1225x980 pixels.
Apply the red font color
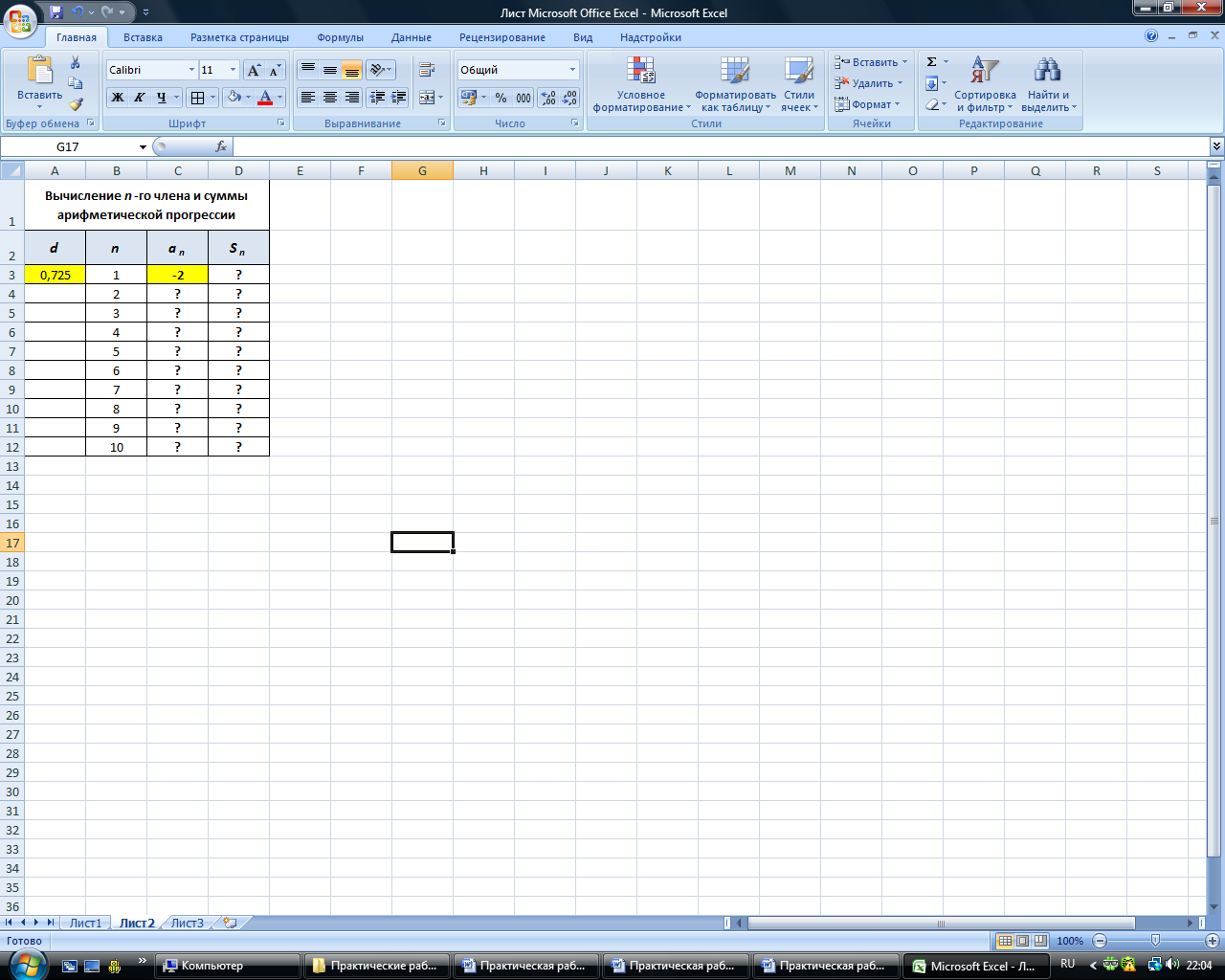click(x=265, y=98)
